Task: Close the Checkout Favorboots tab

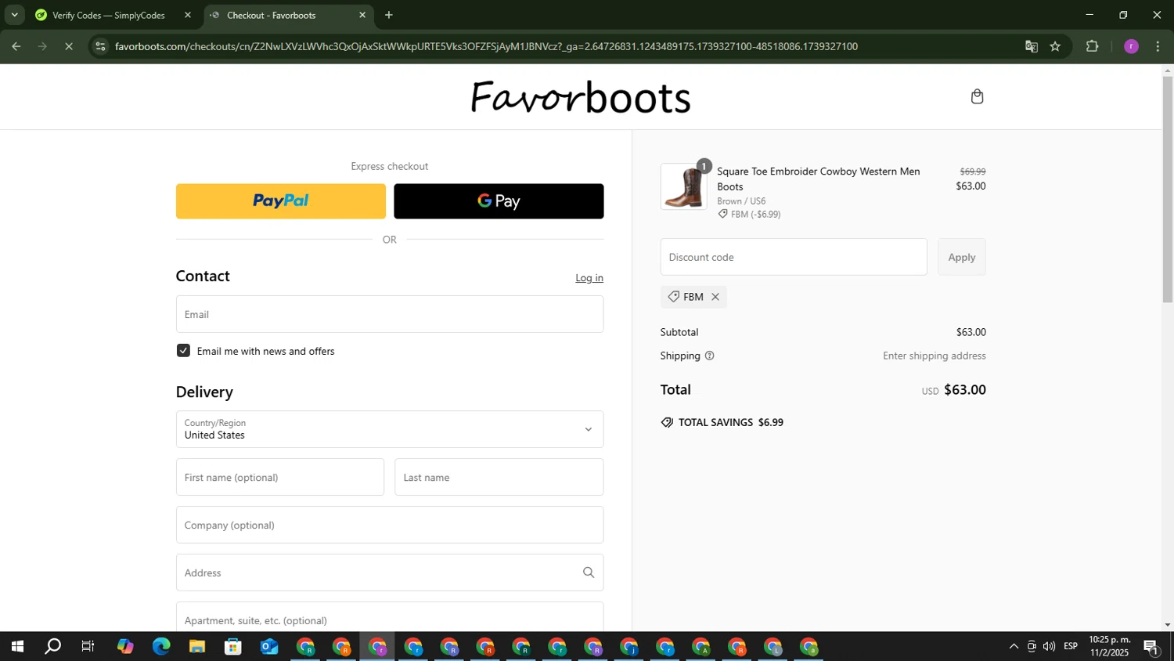Action: coord(362,15)
